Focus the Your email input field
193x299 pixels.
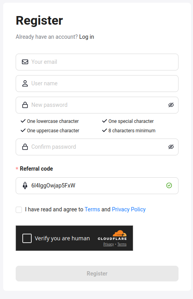(x=97, y=62)
